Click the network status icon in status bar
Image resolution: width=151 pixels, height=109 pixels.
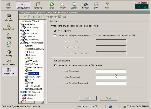coord(111,106)
